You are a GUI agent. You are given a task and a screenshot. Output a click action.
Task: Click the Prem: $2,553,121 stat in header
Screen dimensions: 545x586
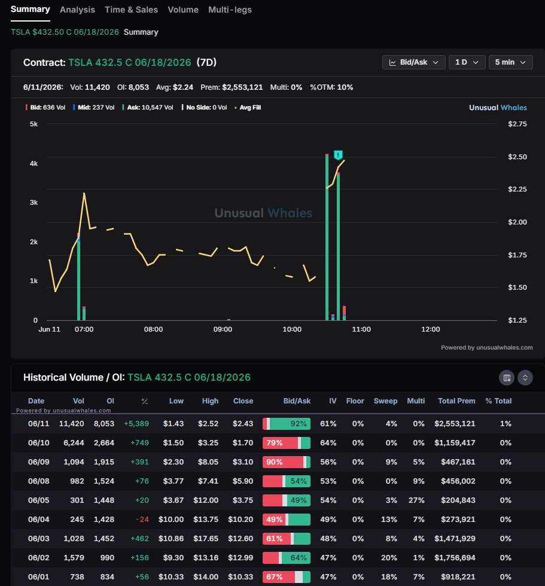point(232,87)
